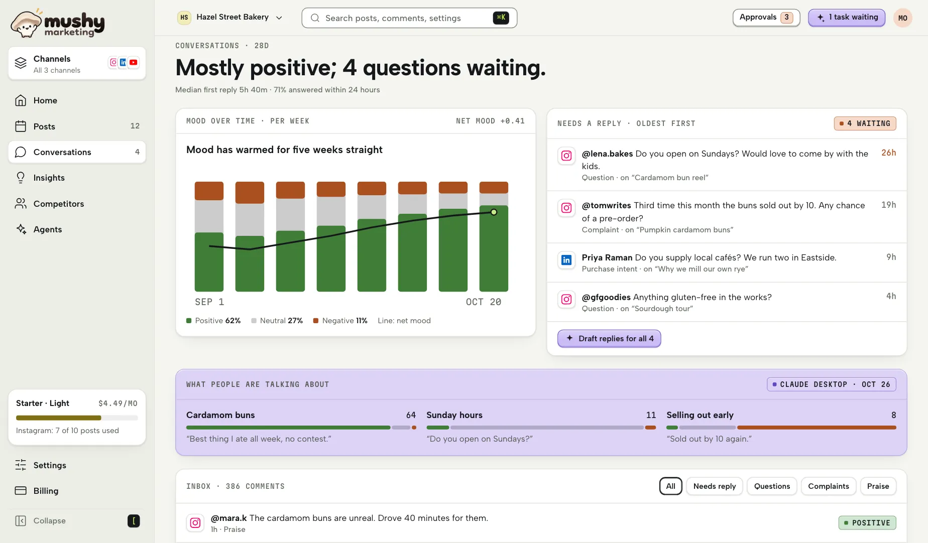The image size is (928, 543).
Task: Click LinkedIn icon beside Priya Raman comment
Action: click(x=566, y=260)
